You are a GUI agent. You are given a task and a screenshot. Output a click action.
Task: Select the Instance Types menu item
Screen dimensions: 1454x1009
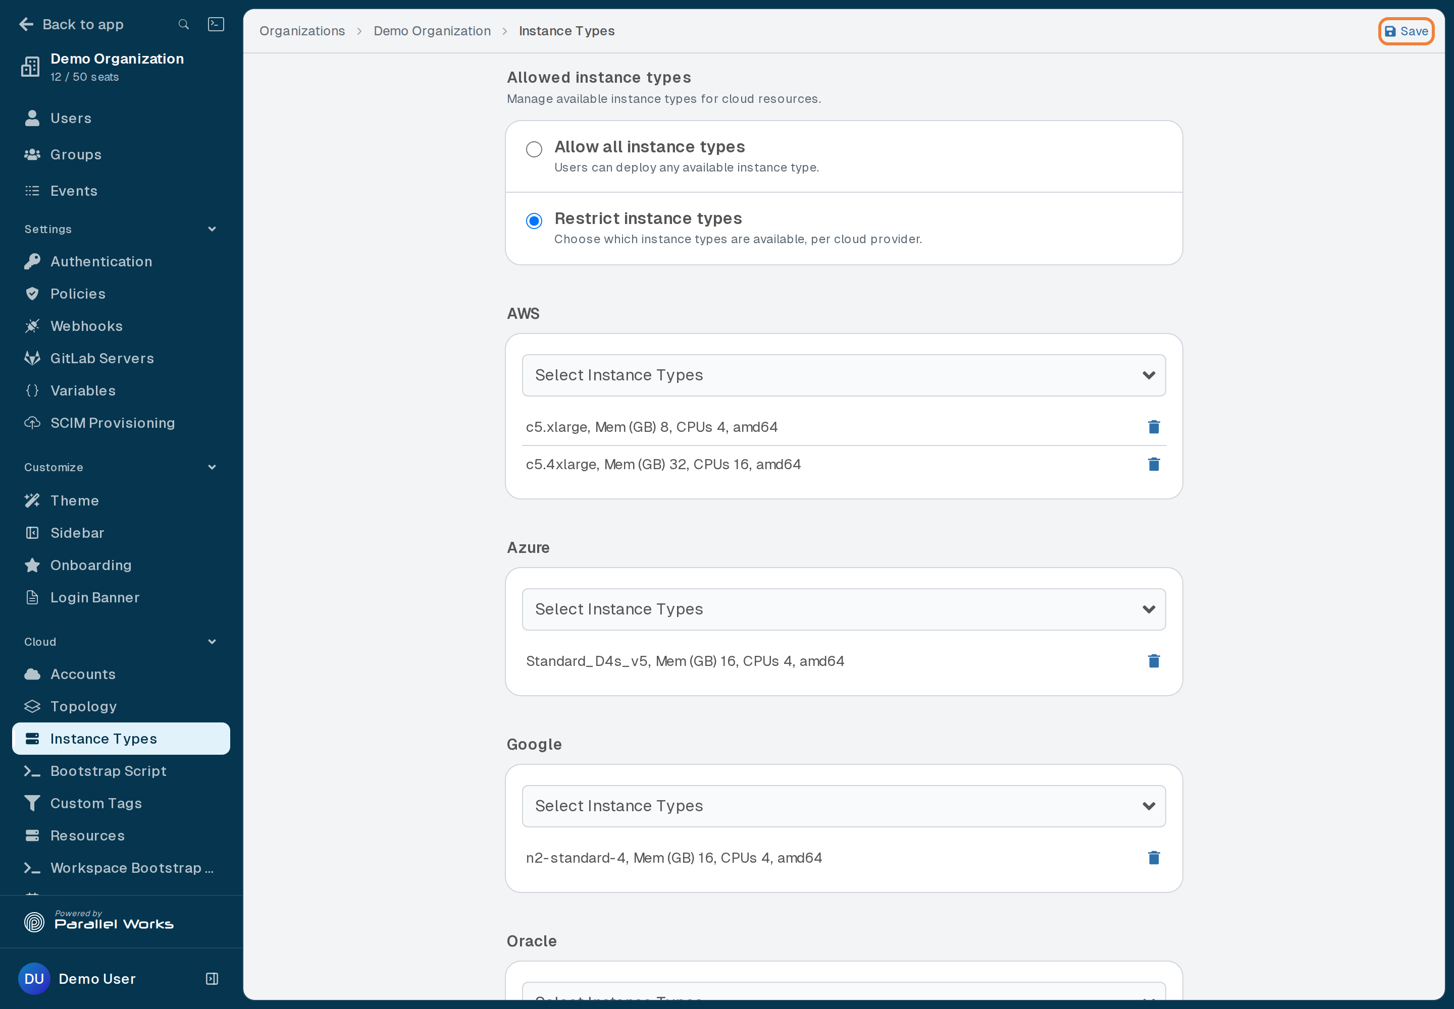pyautogui.click(x=121, y=739)
